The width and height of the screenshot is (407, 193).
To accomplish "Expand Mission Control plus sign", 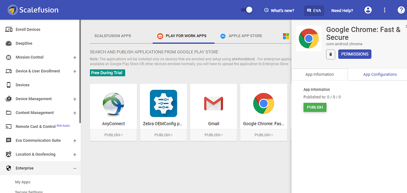I will (75, 57).
